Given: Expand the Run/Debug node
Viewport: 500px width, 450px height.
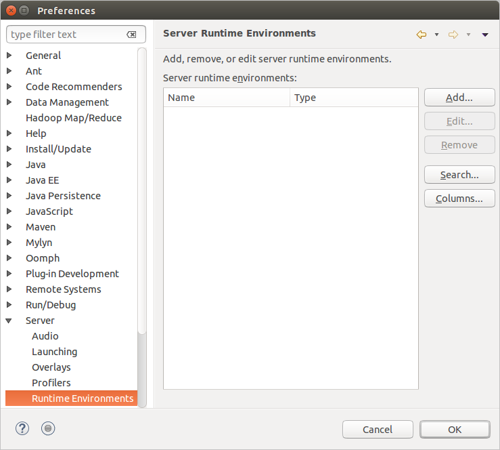Looking at the screenshot, I should pyautogui.click(x=9, y=305).
